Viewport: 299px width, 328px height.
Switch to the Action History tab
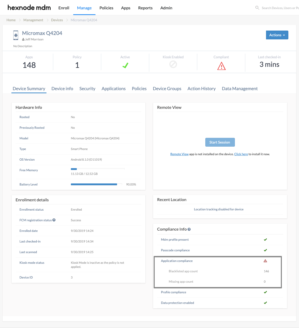[202, 89]
